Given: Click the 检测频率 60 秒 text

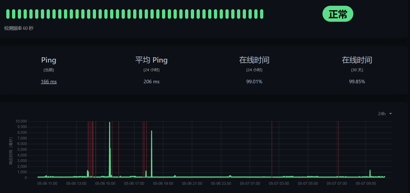Looking at the screenshot, I should (19, 28).
